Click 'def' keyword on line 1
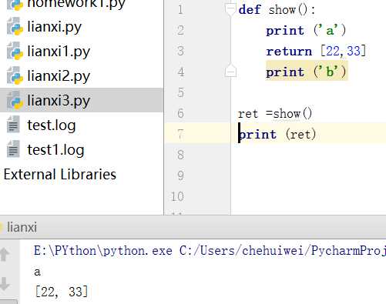The height and width of the screenshot is (304, 386). (x=250, y=10)
